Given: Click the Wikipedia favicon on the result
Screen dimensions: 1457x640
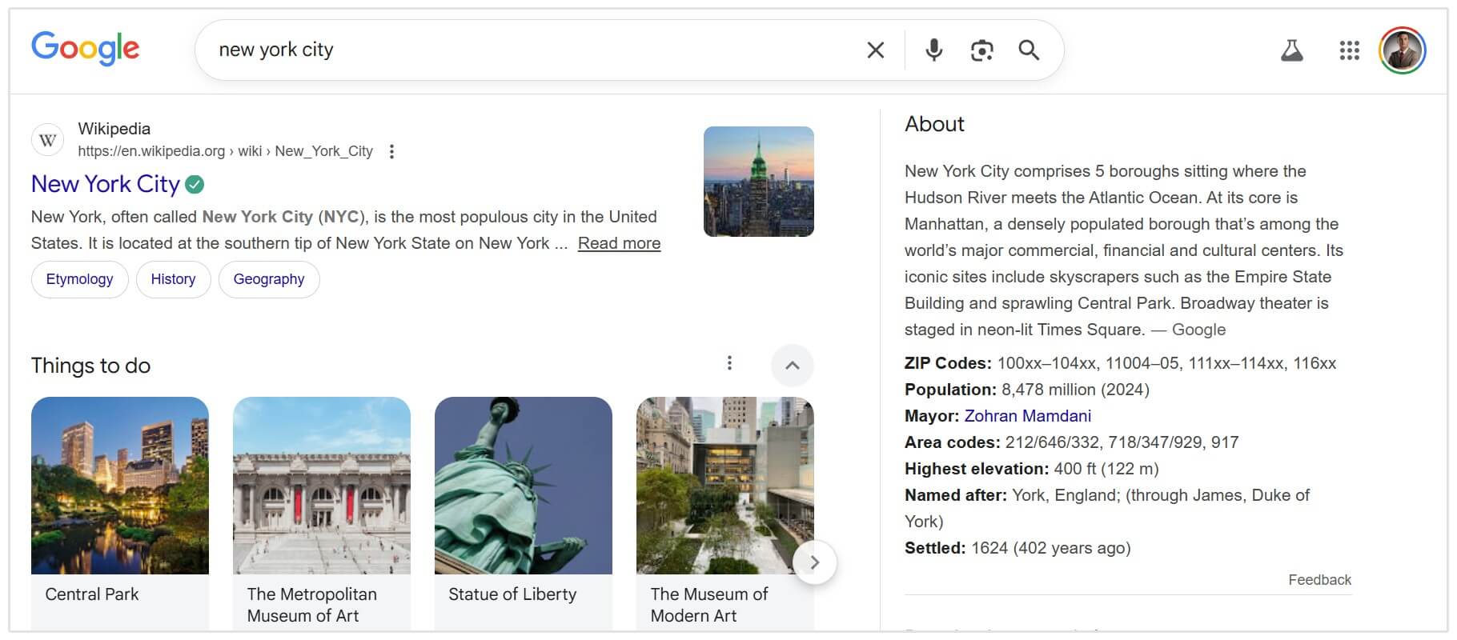Looking at the screenshot, I should click(47, 138).
